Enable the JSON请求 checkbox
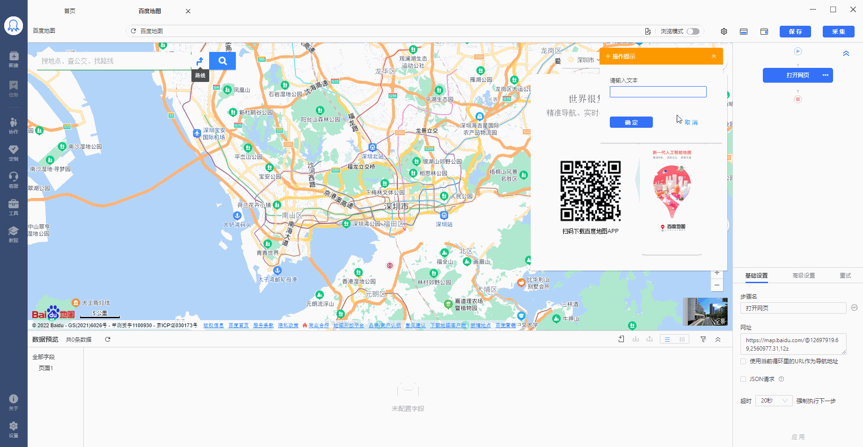 743,379
